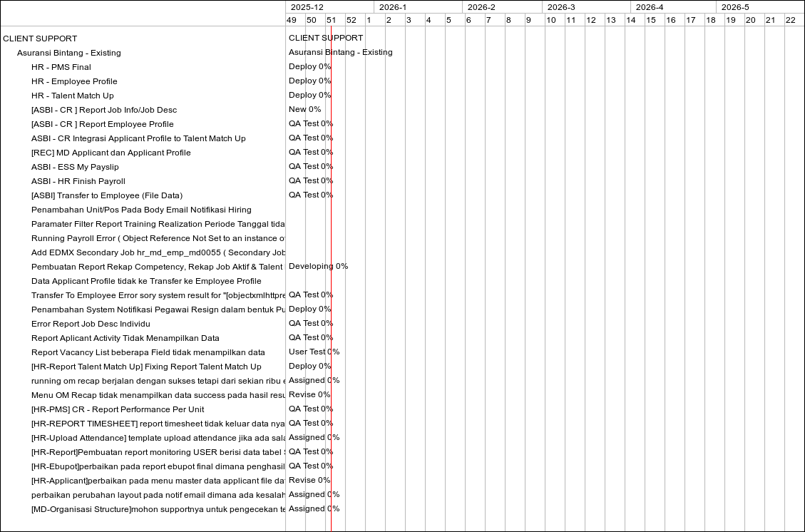Viewport: 805px width, 532px height.
Task: Select the HR - Talent Match Up task
Action: pos(72,96)
